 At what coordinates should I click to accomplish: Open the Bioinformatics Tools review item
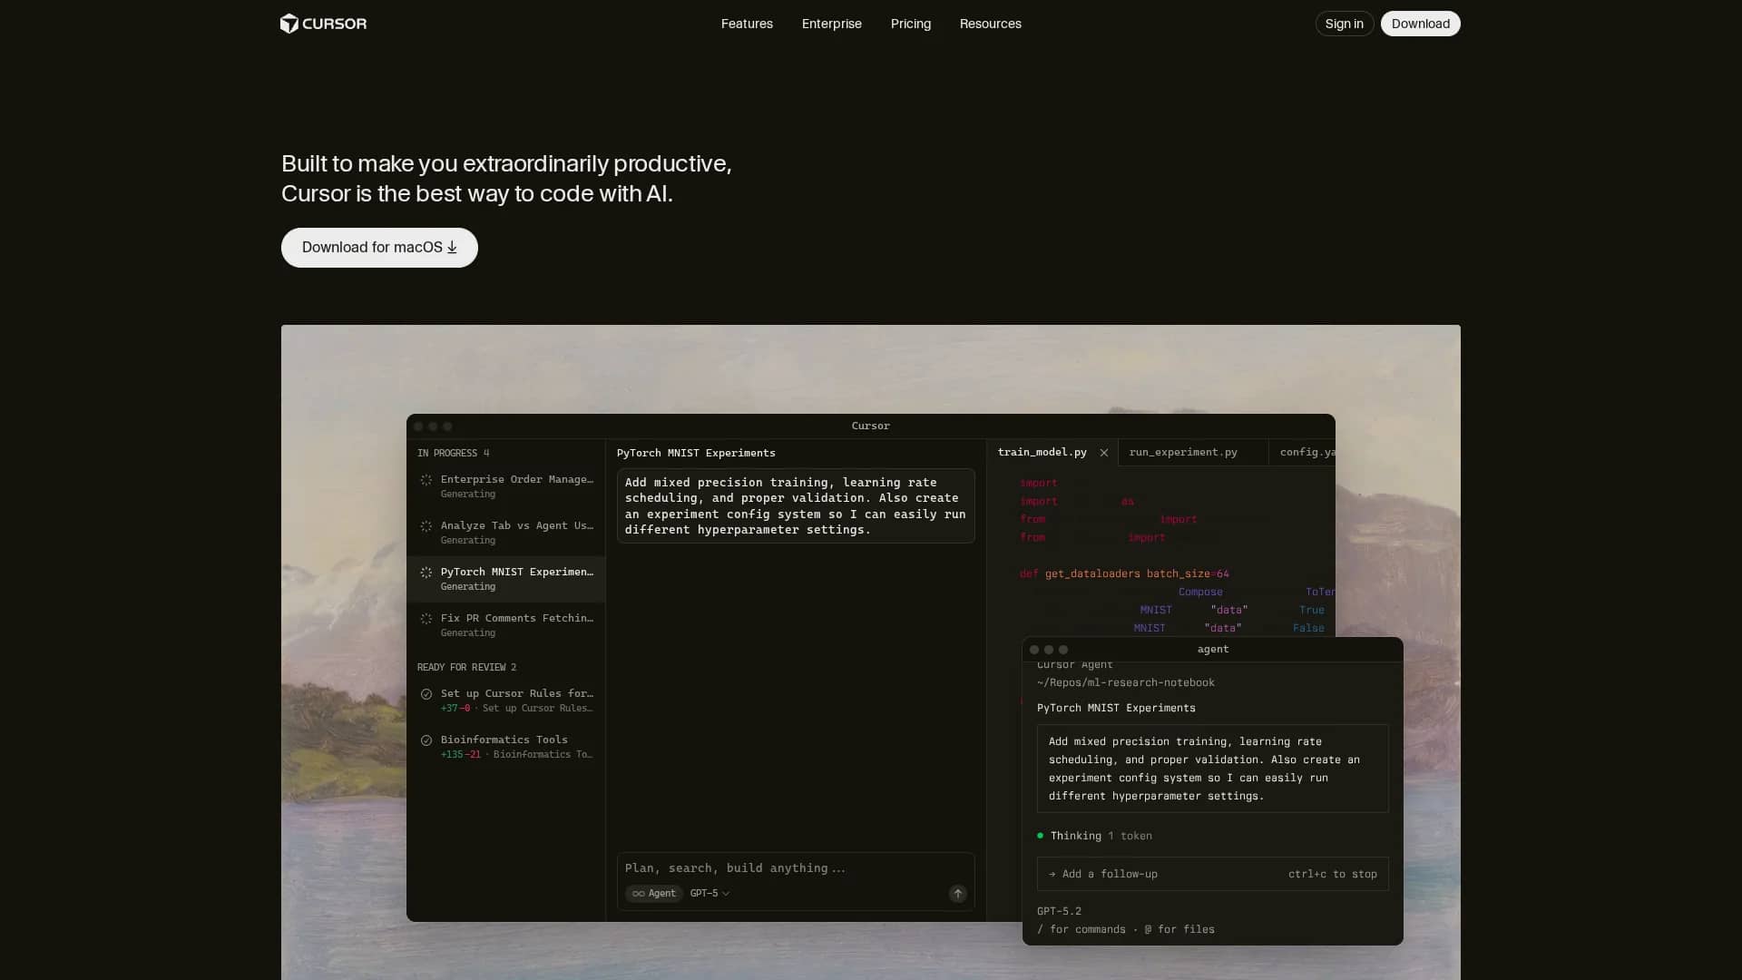[x=506, y=747]
